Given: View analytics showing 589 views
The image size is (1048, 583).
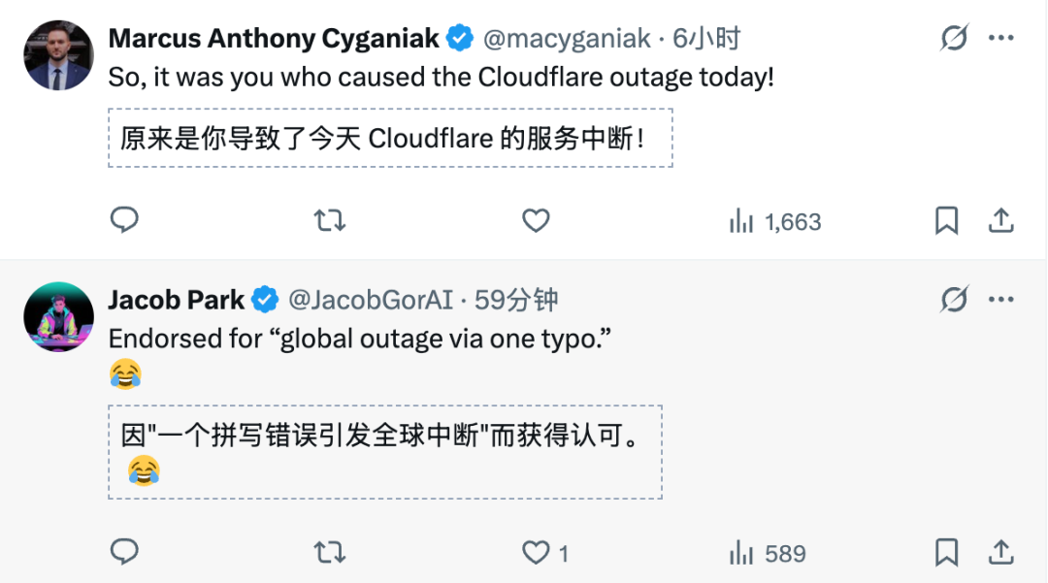Looking at the screenshot, I should click(767, 554).
